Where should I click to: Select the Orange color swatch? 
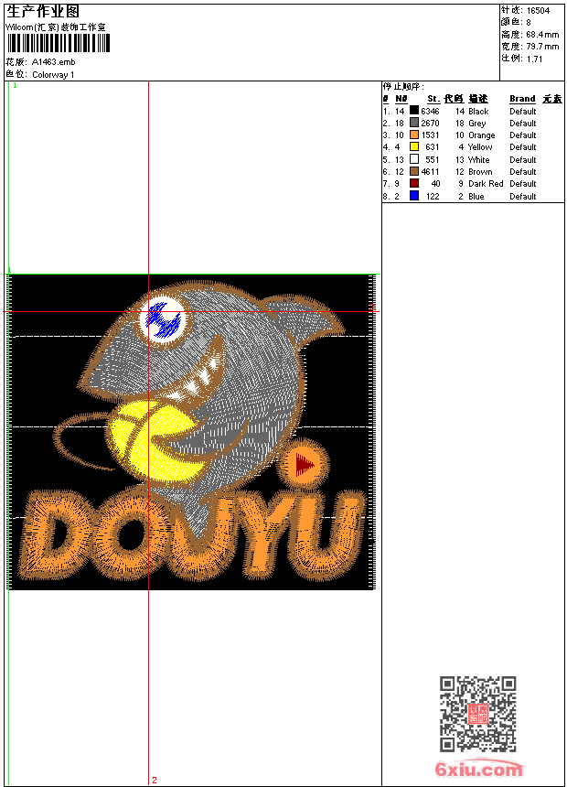tap(414, 135)
